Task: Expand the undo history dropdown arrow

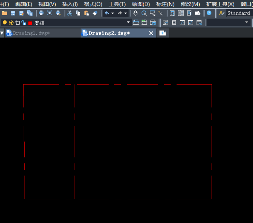Action: coord(113,13)
